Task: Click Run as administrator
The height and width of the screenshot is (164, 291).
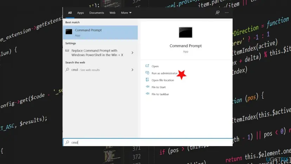Action: 164,73
